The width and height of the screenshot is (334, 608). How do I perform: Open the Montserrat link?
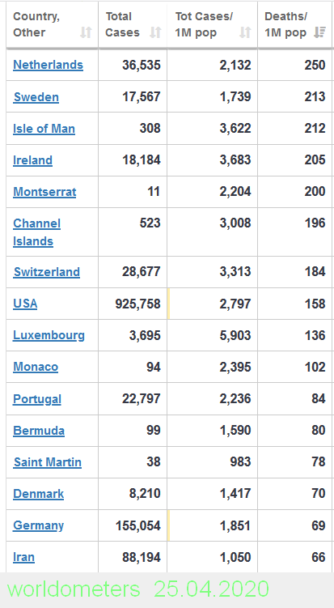44,192
